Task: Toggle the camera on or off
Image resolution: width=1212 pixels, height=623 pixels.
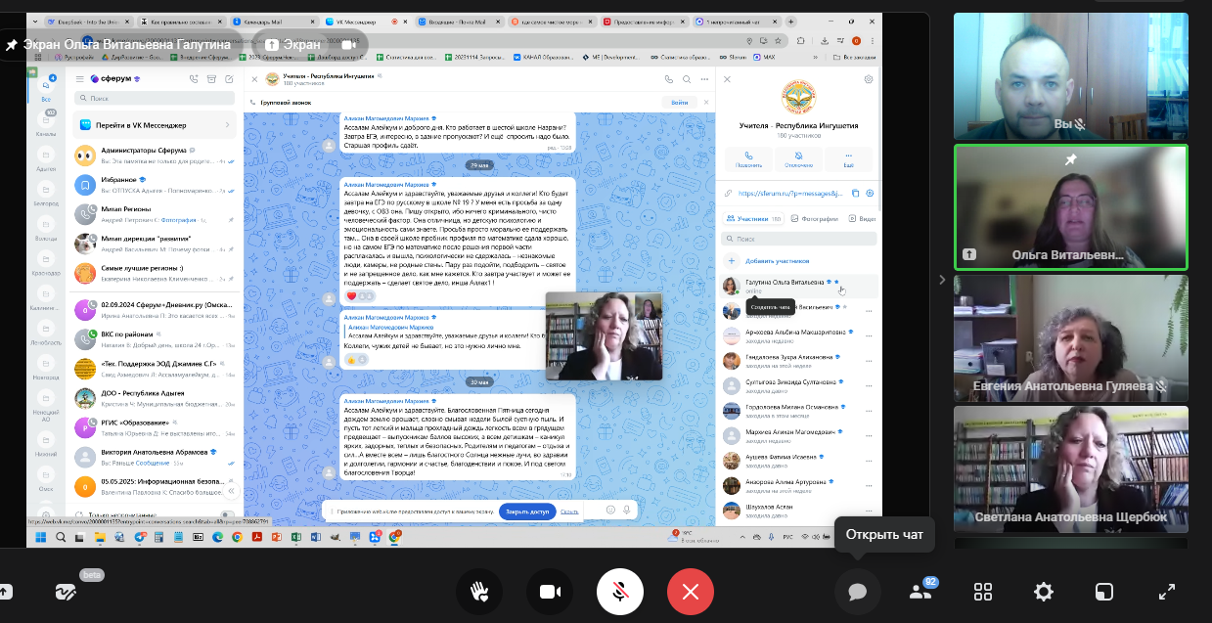Action: [549, 592]
